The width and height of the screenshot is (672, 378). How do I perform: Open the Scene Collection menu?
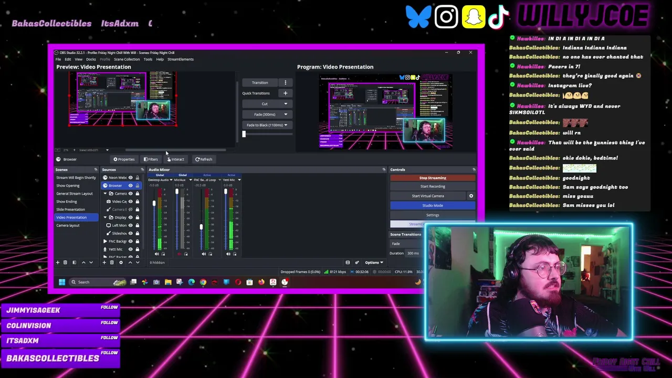tap(127, 59)
